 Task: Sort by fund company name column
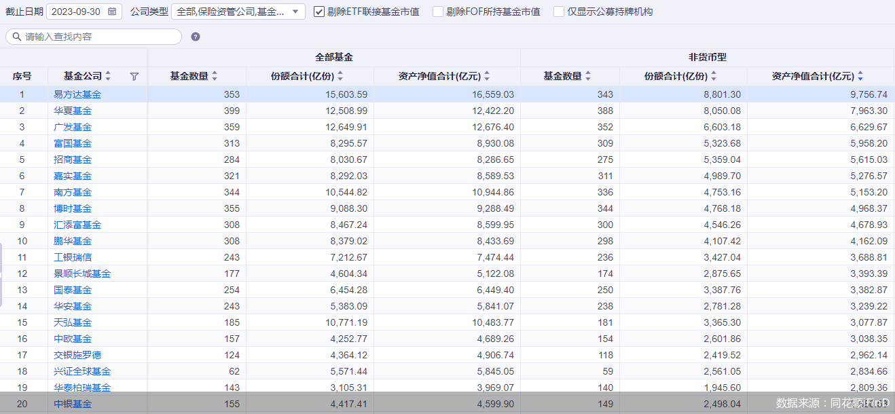tap(108, 77)
